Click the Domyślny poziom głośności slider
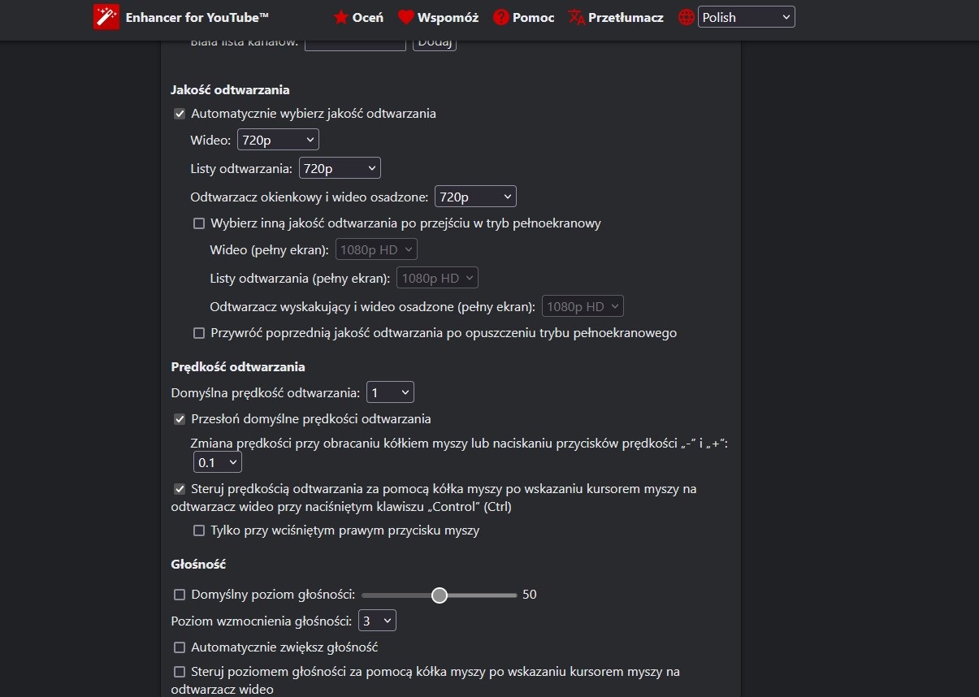The image size is (979, 697). [x=440, y=595]
